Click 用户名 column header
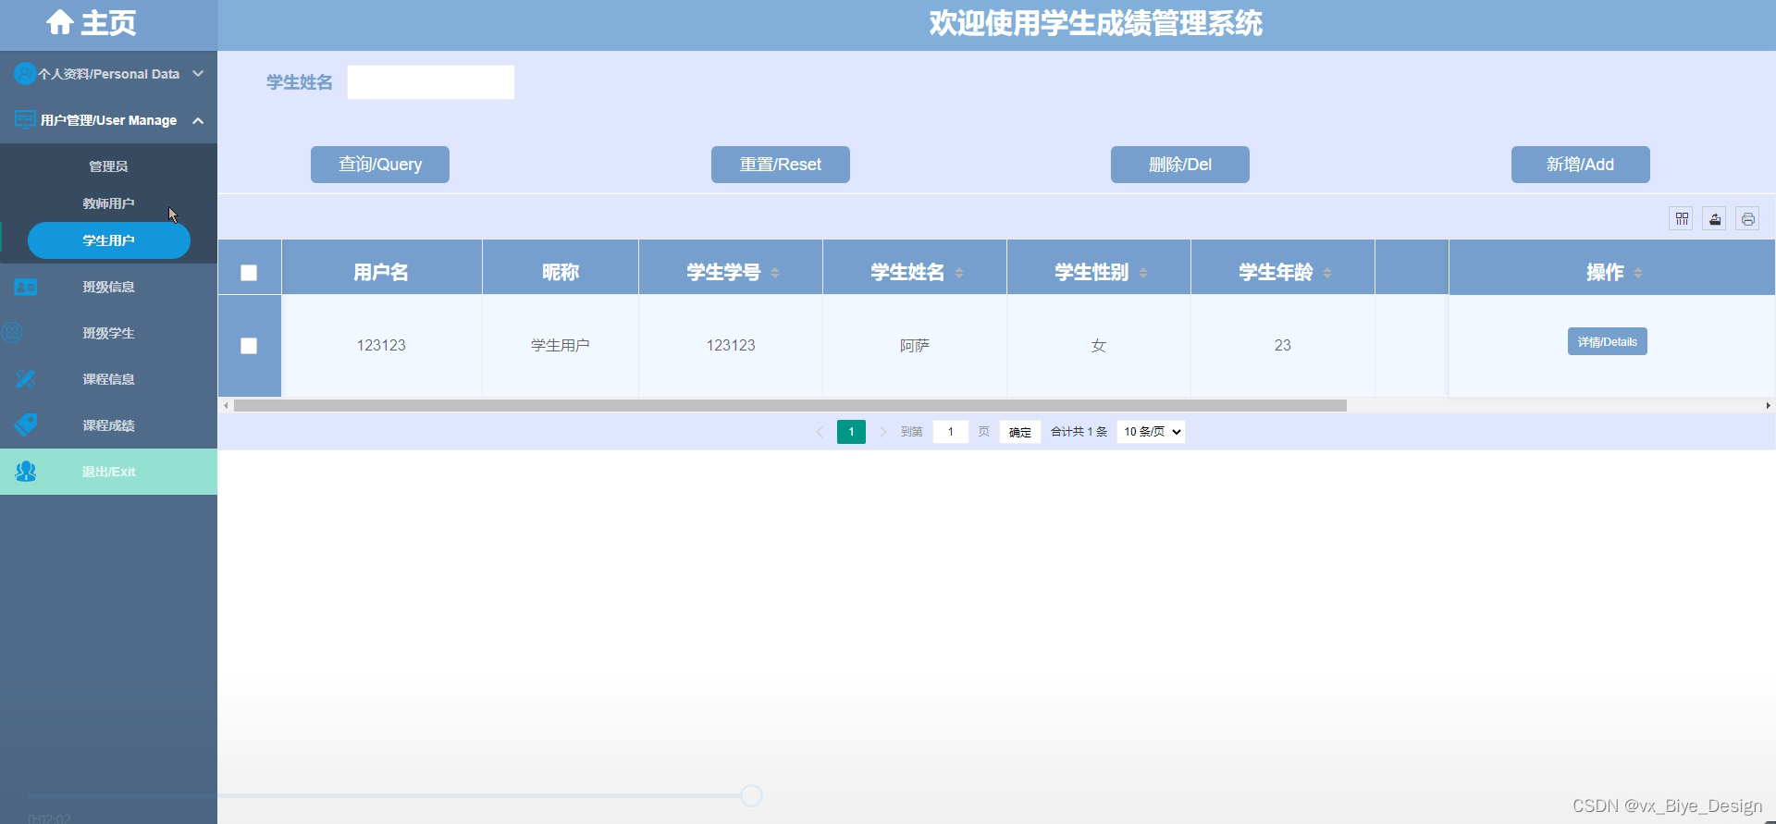The image size is (1776, 824). click(381, 272)
